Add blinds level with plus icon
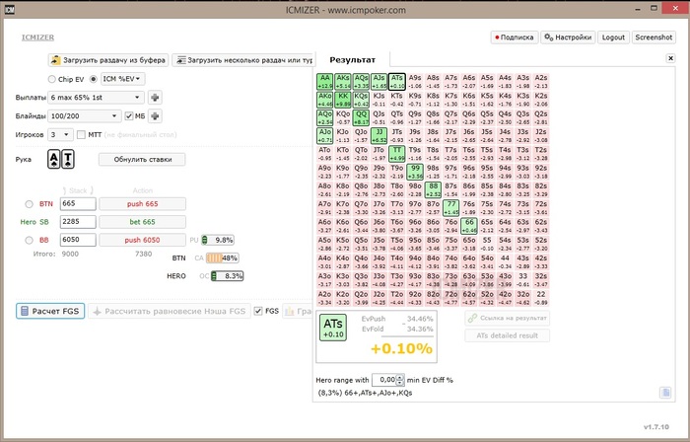 click(x=155, y=115)
